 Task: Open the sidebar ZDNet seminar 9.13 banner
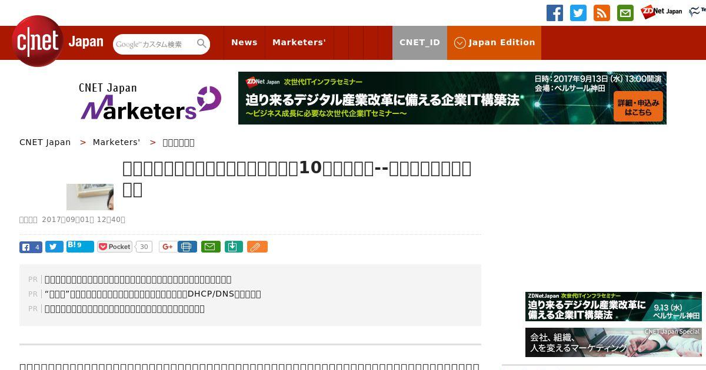click(x=613, y=307)
